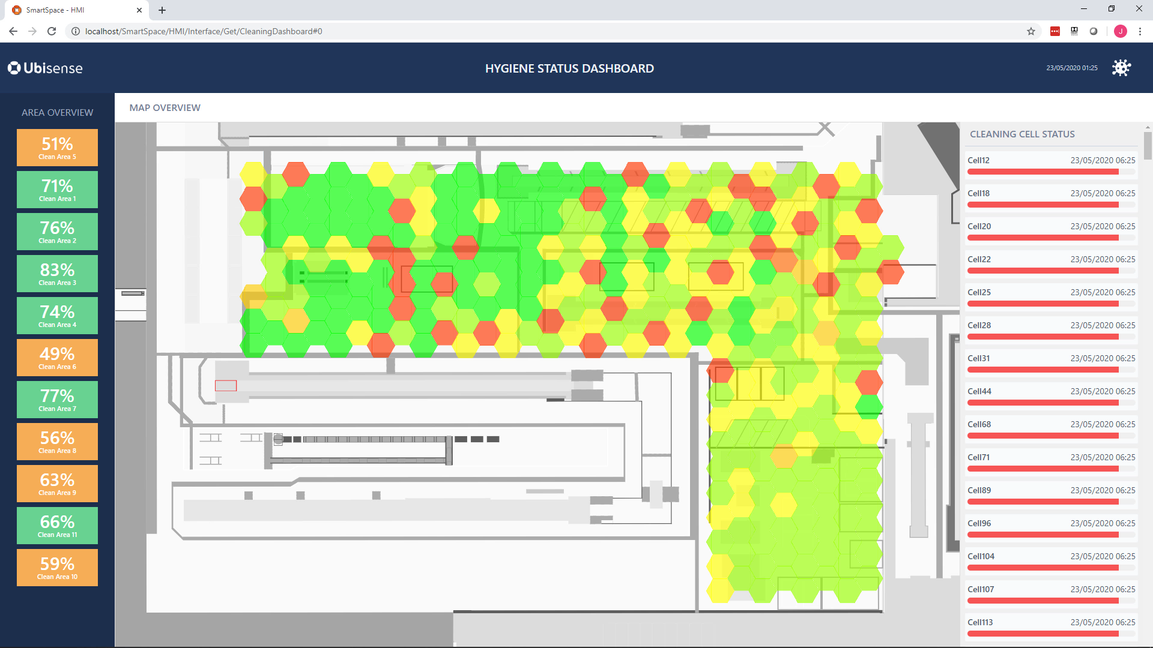Bookmark this page with star icon
Viewport: 1153px width, 648px height.
point(1031,31)
